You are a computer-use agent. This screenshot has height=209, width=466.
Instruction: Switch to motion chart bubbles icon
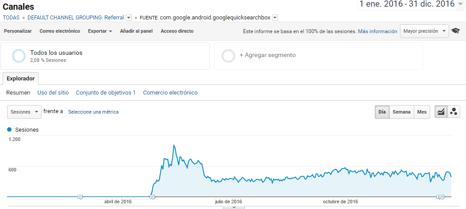tap(454, 112)
